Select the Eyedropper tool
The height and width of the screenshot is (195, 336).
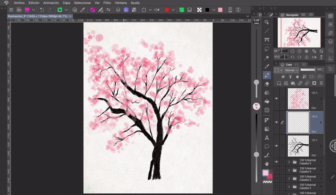pos(267,66)
